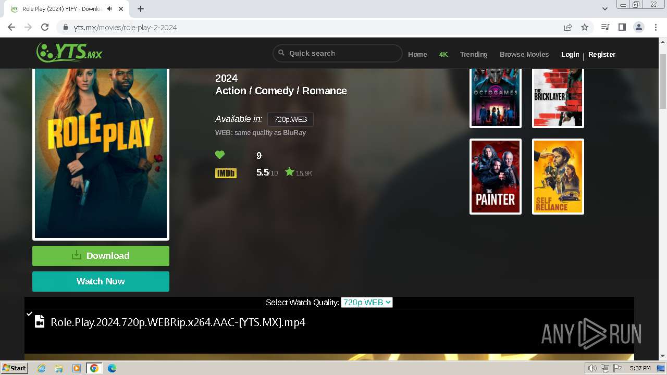The image size is (667, 375).
Task: Open the Chrome three-dot menu
Action: pyautogui.click(x=656, y=28)
